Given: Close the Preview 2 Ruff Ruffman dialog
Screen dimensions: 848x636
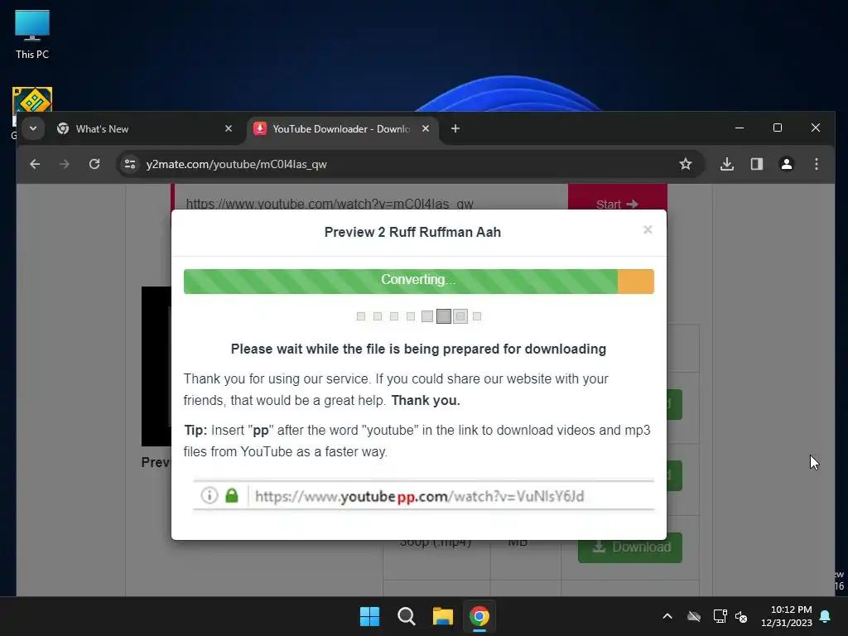Looking at the screenshot, I should pos(648,230).
